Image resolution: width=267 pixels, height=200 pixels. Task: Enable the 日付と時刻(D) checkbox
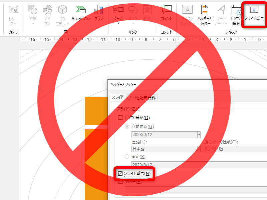tap(120, 118)
